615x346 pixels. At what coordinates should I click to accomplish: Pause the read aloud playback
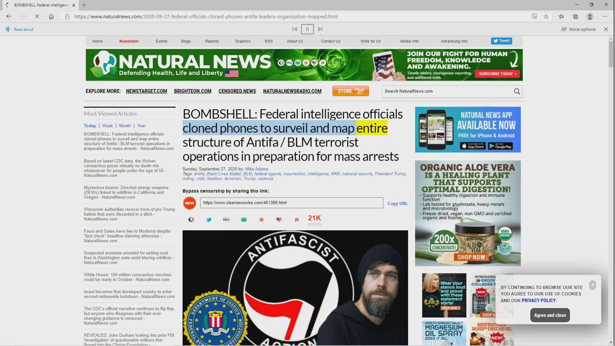[x=307, y=29]
